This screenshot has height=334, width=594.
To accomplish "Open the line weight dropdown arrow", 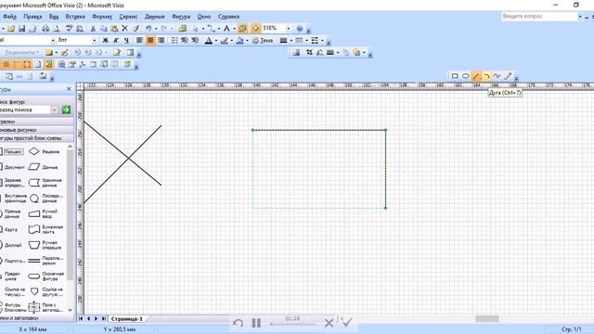I will (291, 40).
